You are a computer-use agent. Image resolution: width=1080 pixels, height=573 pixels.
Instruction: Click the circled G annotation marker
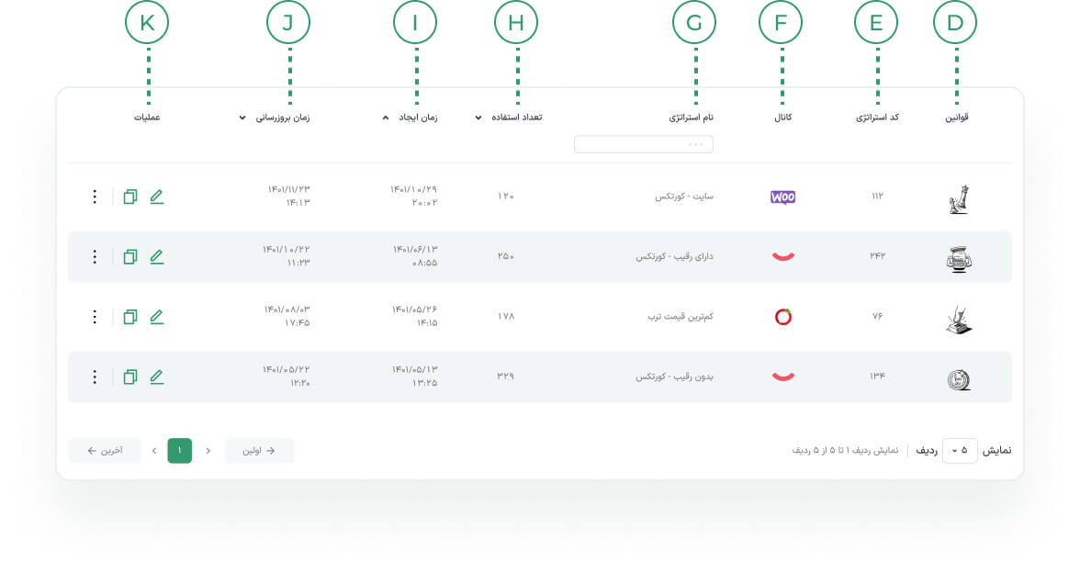[x=694, y=24]
